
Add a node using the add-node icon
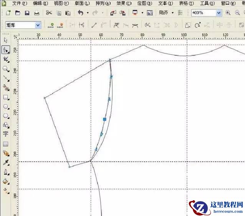click(51, 25)
